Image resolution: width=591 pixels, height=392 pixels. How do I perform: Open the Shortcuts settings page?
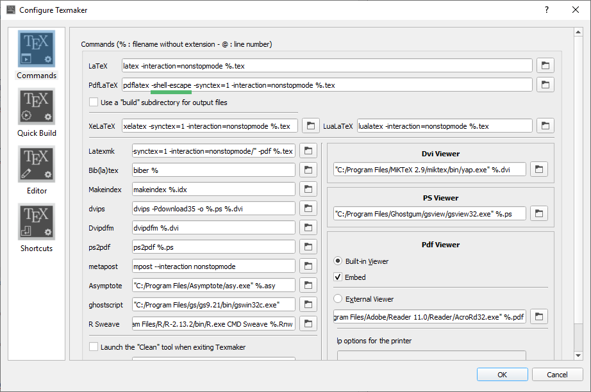click(x=37, y=228)
